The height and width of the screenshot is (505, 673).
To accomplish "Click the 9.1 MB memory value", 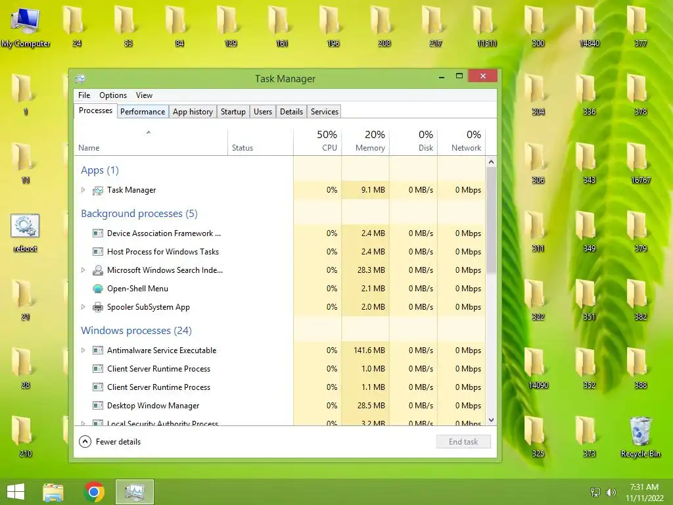I will (x=373, y=190).
